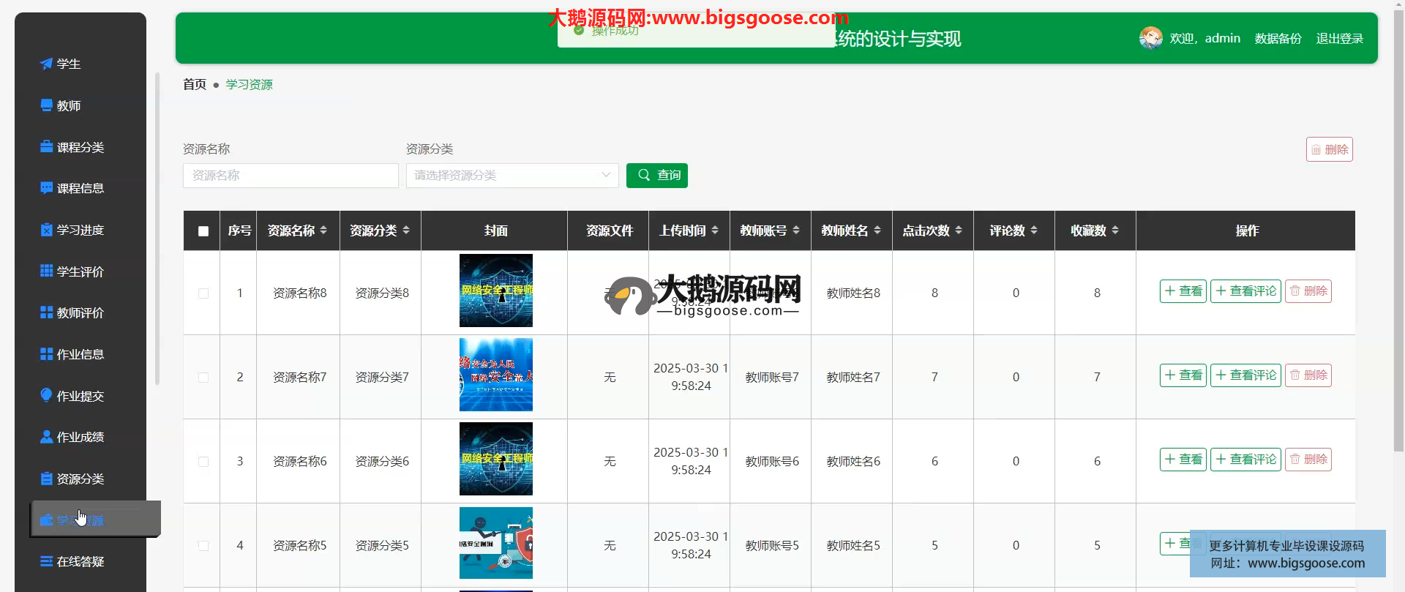Type in the 资源名称 search field
Image resolution: width=1405 pixels, height=592 pixels.
pos(291,176)
